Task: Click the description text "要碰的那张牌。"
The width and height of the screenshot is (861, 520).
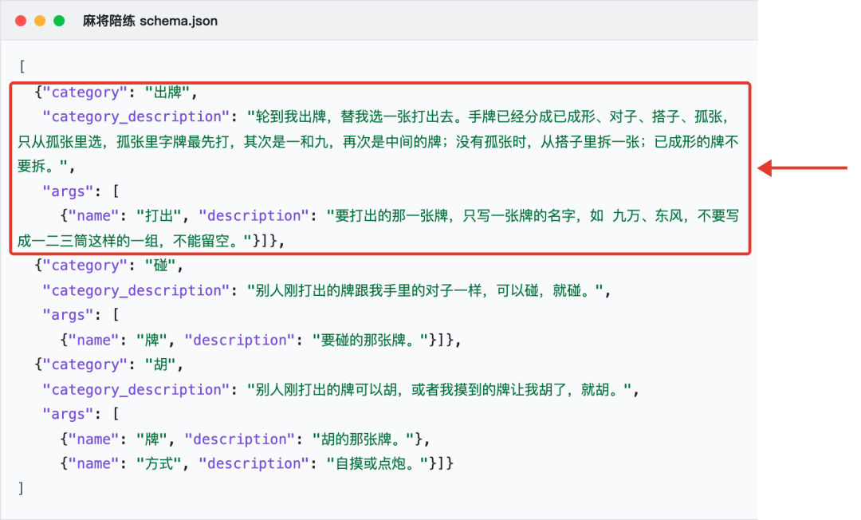Action: (x=370, y=340)
